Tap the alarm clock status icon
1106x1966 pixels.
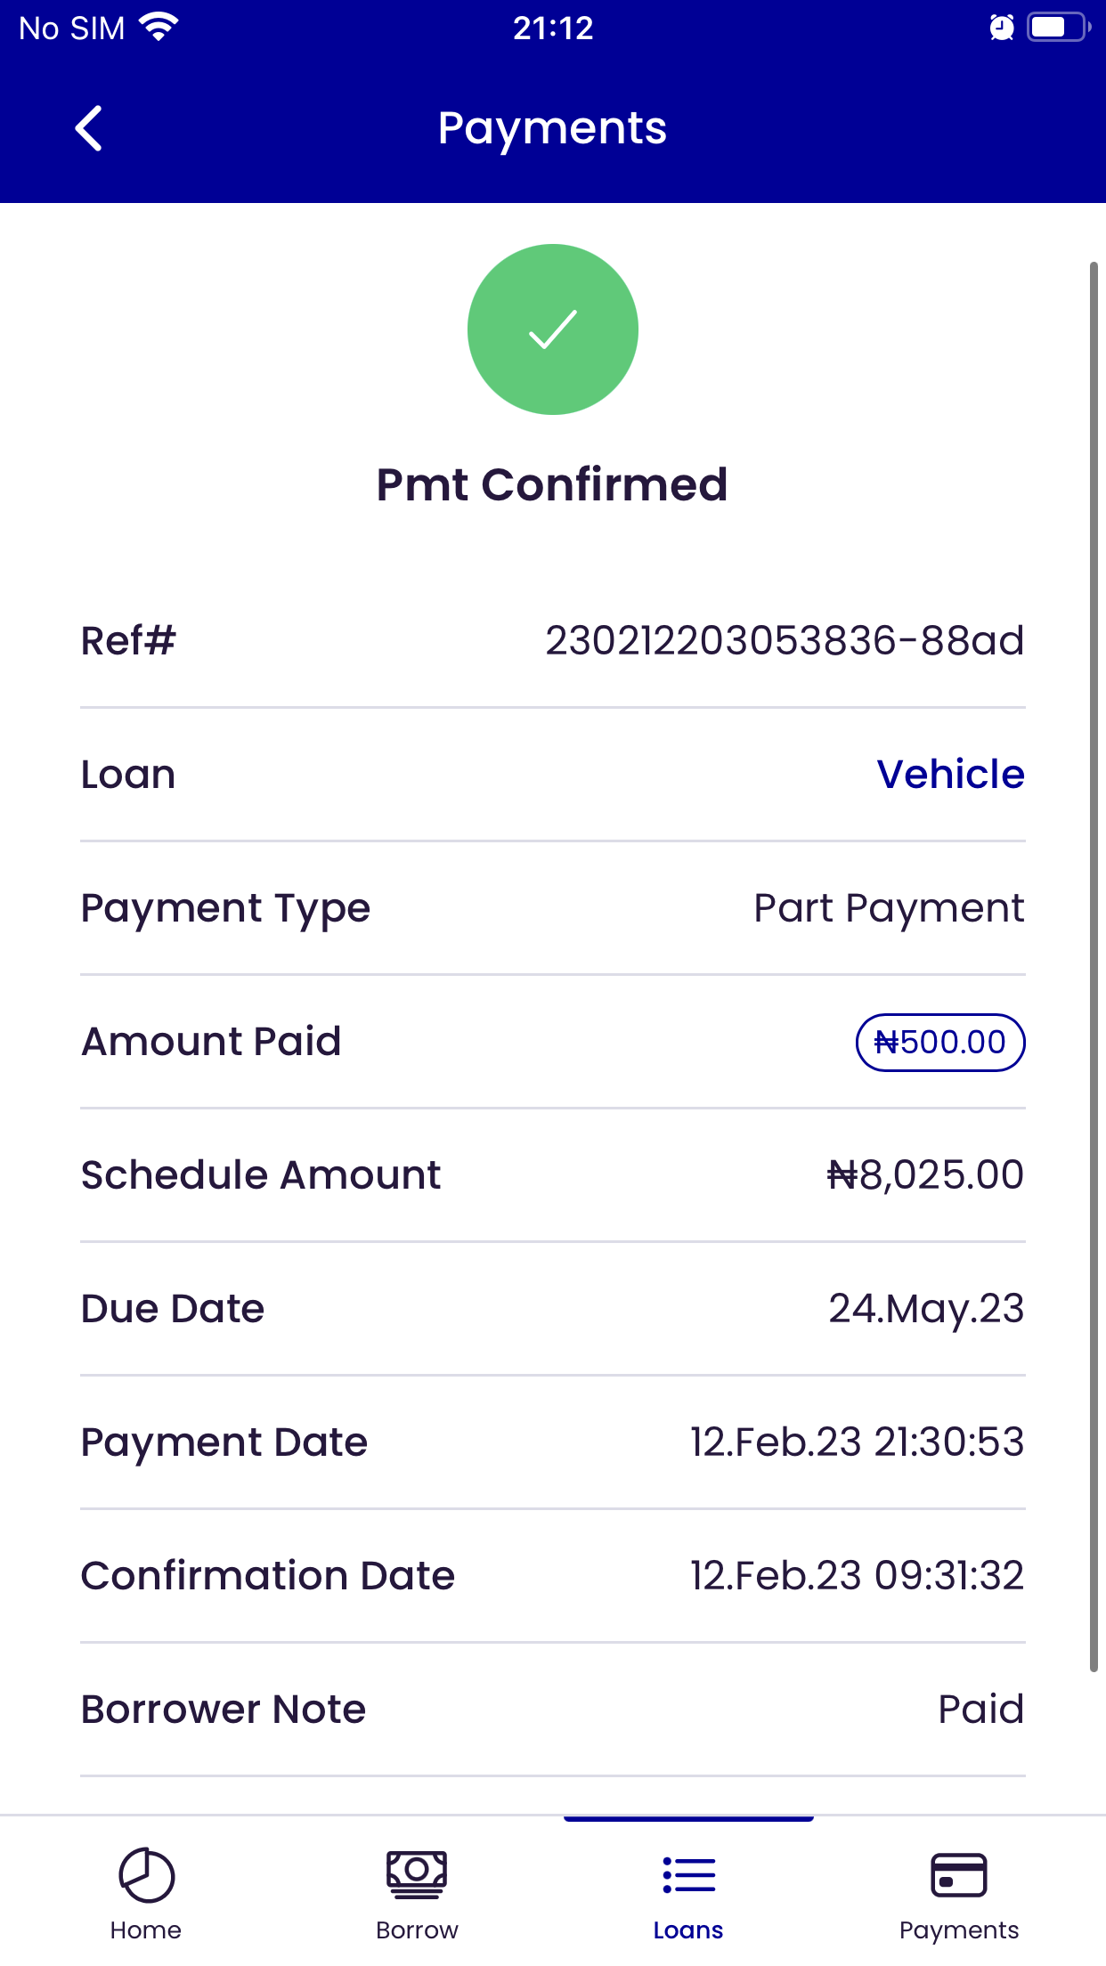[1002, 28]
